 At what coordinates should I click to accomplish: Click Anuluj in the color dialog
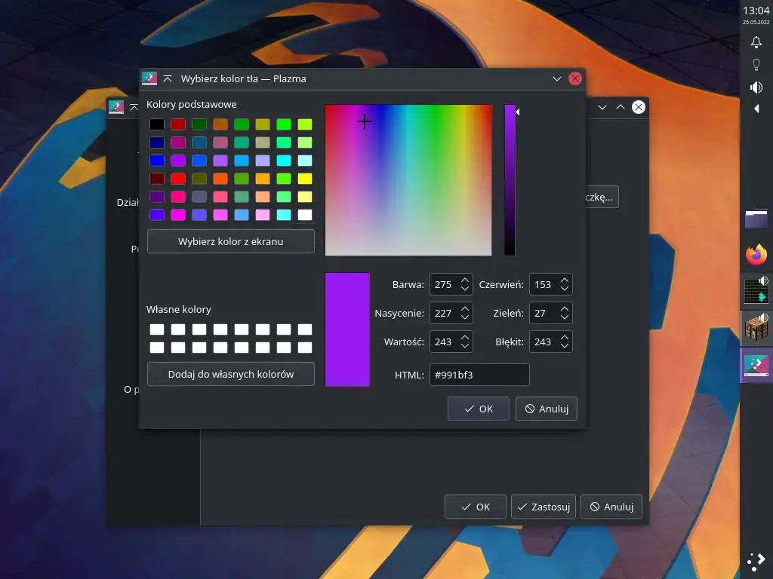pyautogui.click(x=547, y=409)
